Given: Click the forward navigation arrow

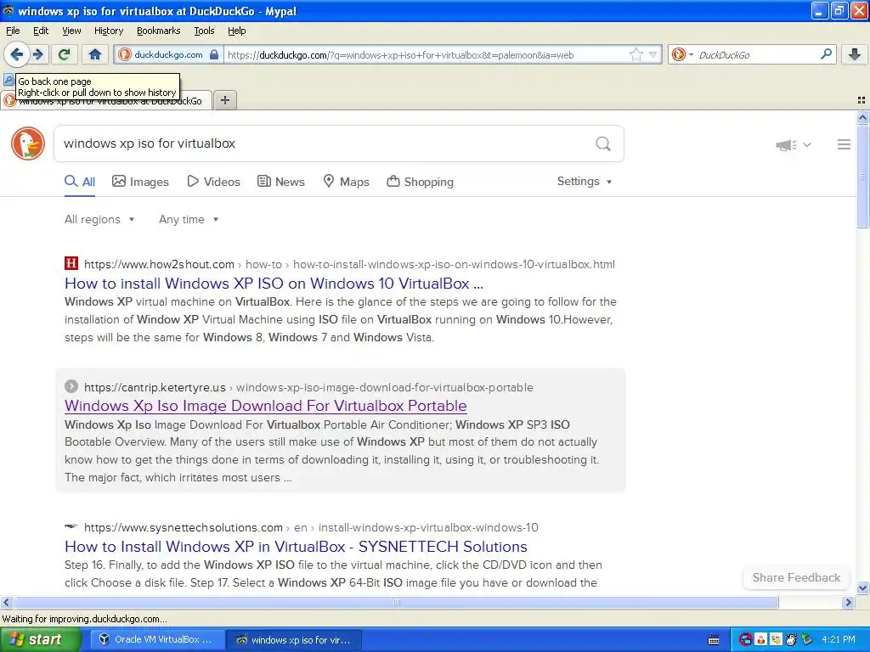Looking at the screenshot, I should (x=37, y=54).
